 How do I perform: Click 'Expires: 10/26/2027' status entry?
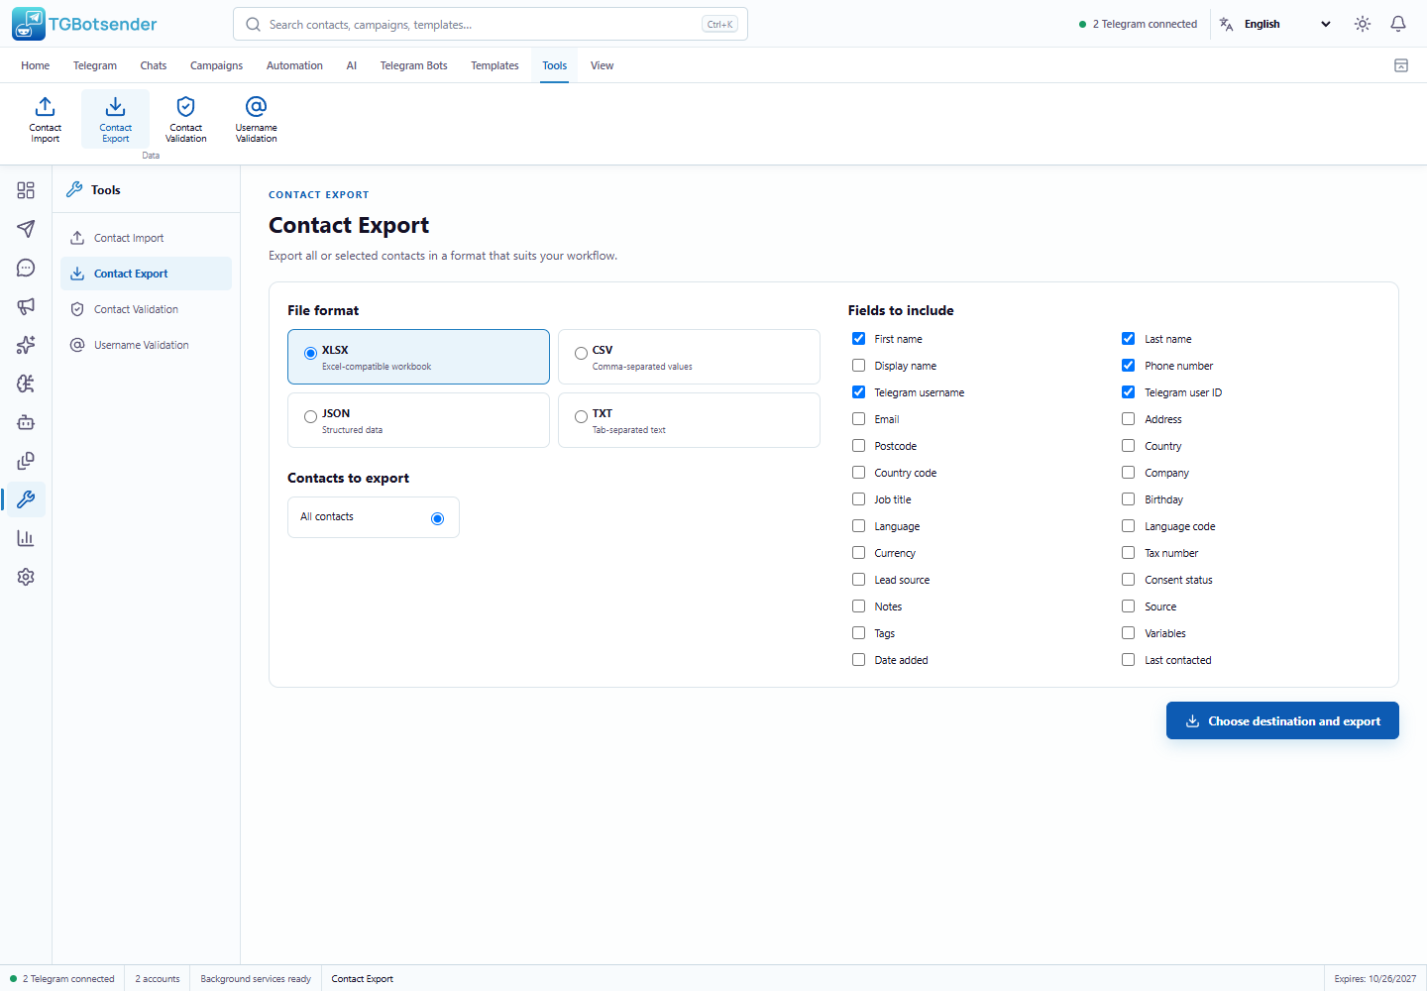[1375, 978]
